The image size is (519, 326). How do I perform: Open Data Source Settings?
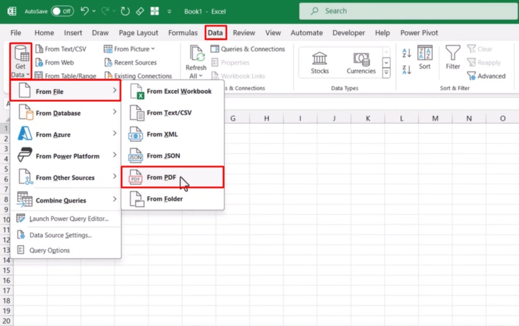[x=65, y=235]
